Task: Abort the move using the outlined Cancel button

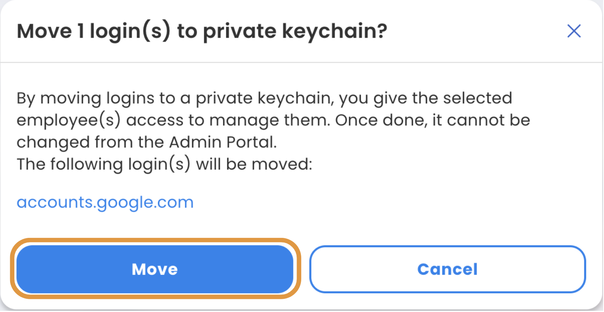Action: 447,269
